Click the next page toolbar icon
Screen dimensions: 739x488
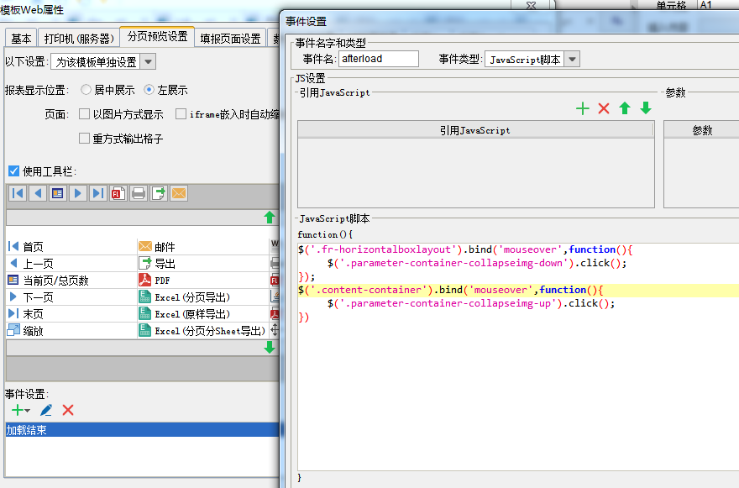pyautogui.click(x=78, y=193)
